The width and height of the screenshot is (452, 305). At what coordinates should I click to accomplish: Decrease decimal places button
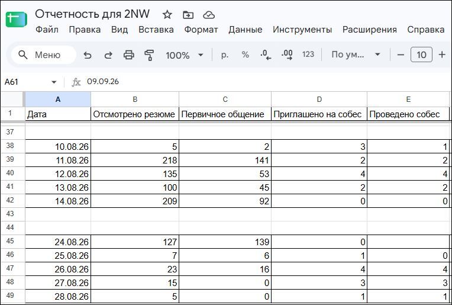[266, 55]
